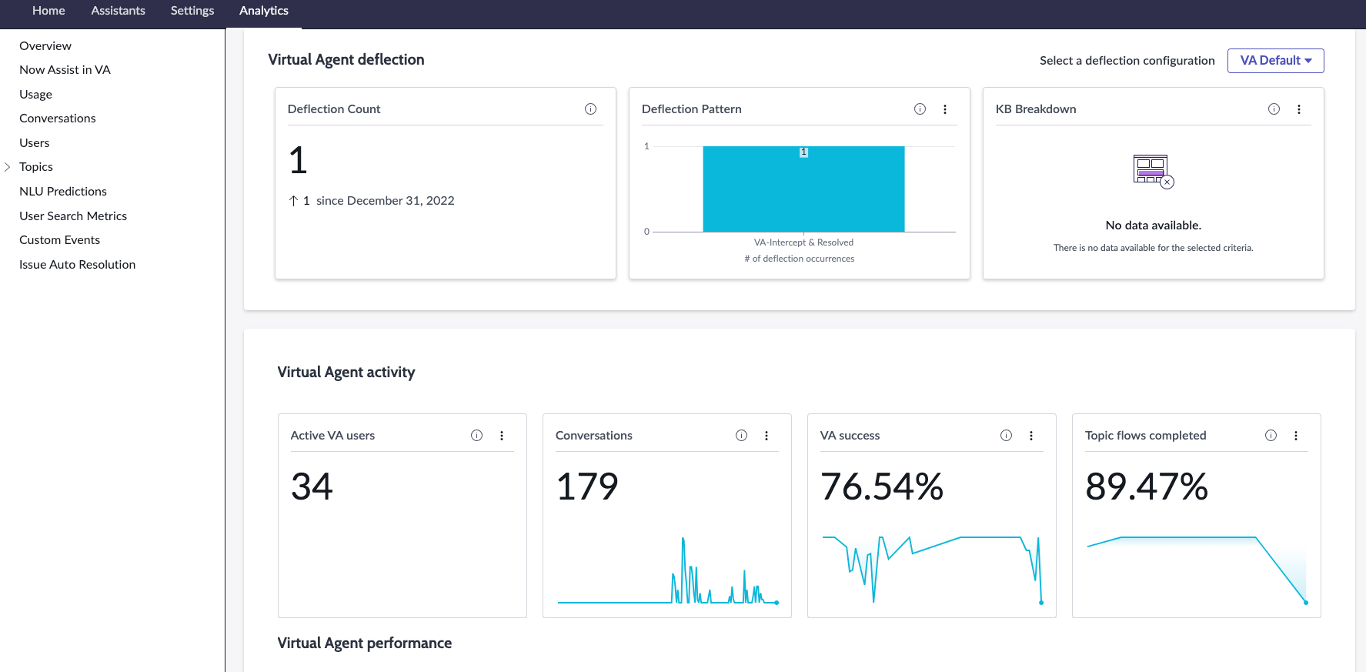The height and width of the screenshot is (672, 1366).
Task: Click the 179 Conversations value
Action: (587, 486)
